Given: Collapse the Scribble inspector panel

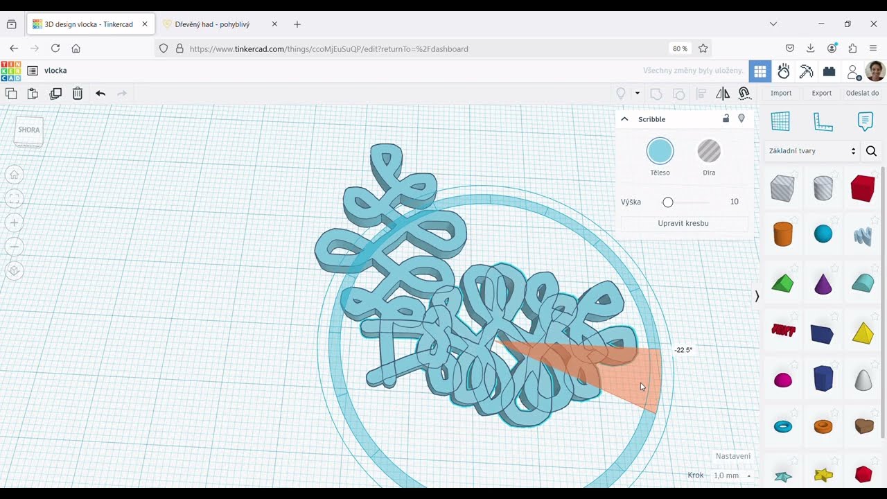Looking at the screenshot, I should coord(624,119).
